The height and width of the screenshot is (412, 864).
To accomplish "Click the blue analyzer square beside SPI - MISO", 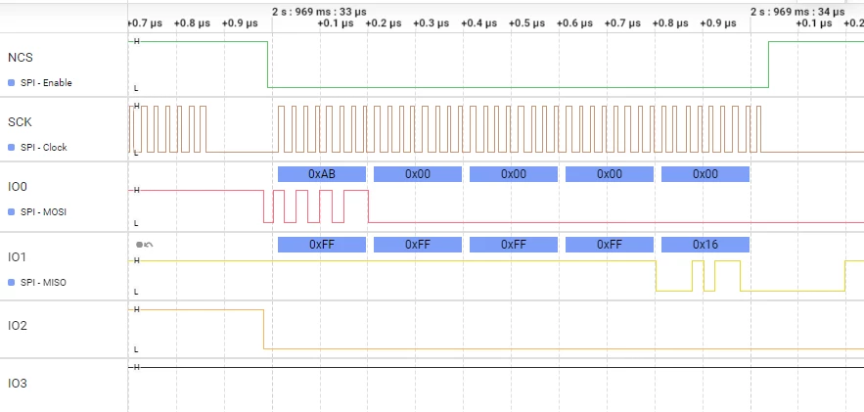I will pyautogui.click(x=11, y=283).
